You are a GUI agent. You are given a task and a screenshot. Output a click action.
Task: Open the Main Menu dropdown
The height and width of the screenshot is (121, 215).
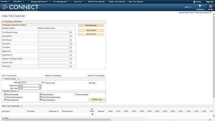(x=18, y=1)
